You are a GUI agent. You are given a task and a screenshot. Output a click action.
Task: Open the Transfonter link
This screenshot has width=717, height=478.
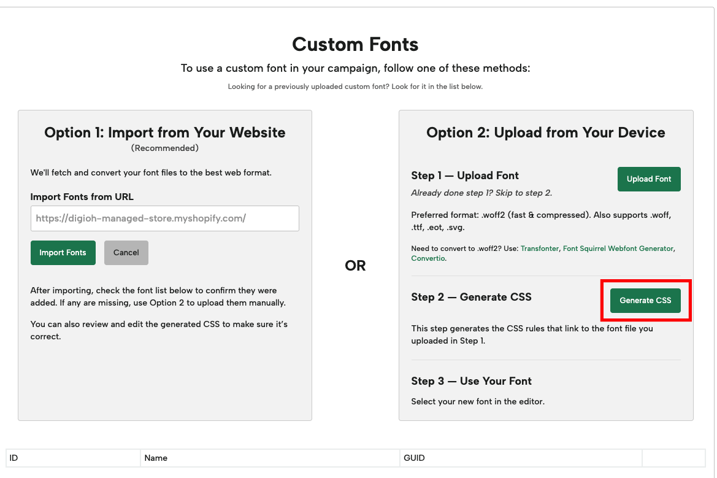[x=540, y=249]
